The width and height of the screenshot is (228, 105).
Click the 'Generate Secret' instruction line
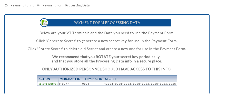pos(107,41)
